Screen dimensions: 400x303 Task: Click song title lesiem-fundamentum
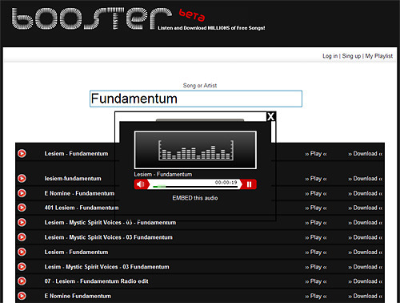73,179
